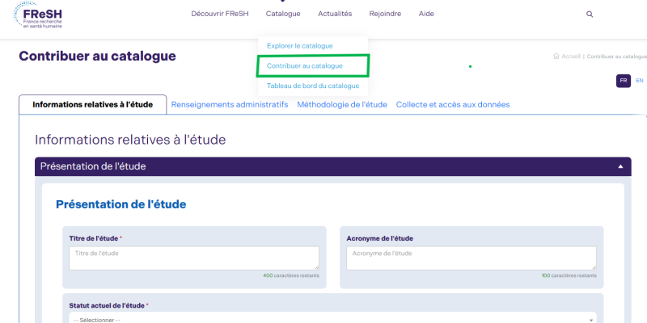Switch language to EN
This screenshot has width=647, height=323.
(640, 81)
